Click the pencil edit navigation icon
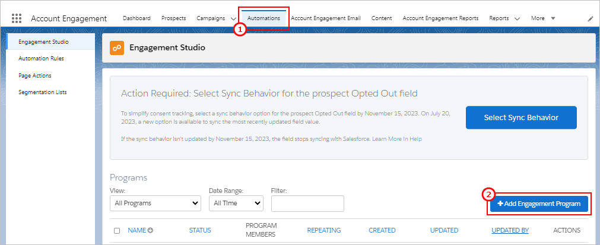 pos(591,19)
